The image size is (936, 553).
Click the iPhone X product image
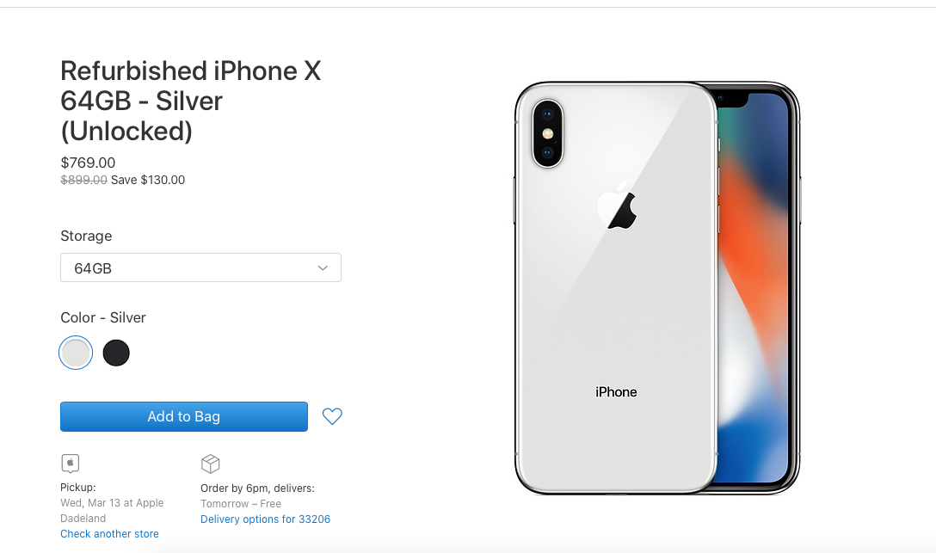click(x=657, y=288)
